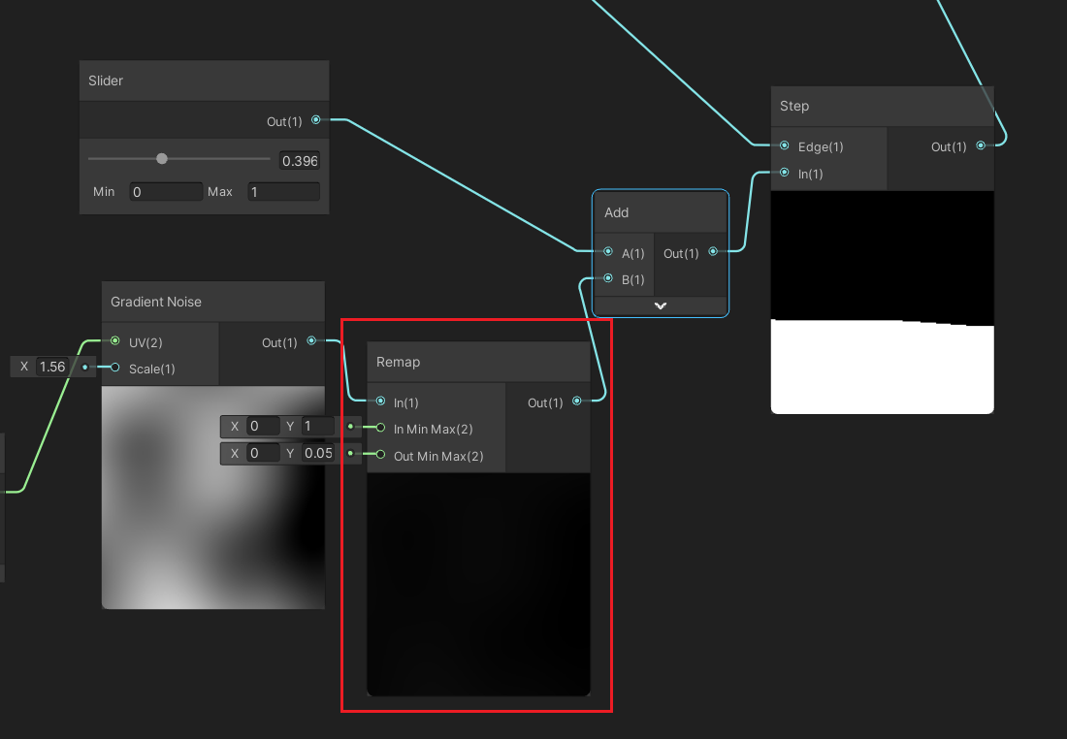Select the Add node header
This screenshot has width=1067, height=739.
click(x=660, y=212)
